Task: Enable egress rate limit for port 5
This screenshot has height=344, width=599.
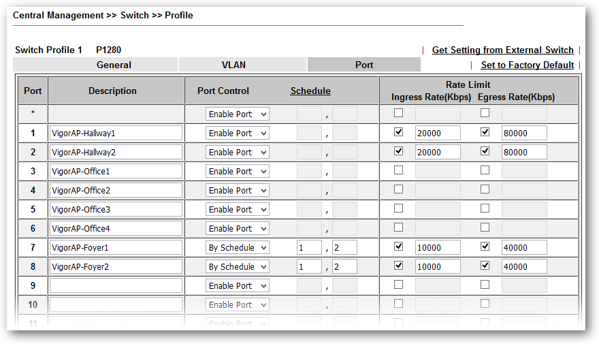Action: point(485,208)
